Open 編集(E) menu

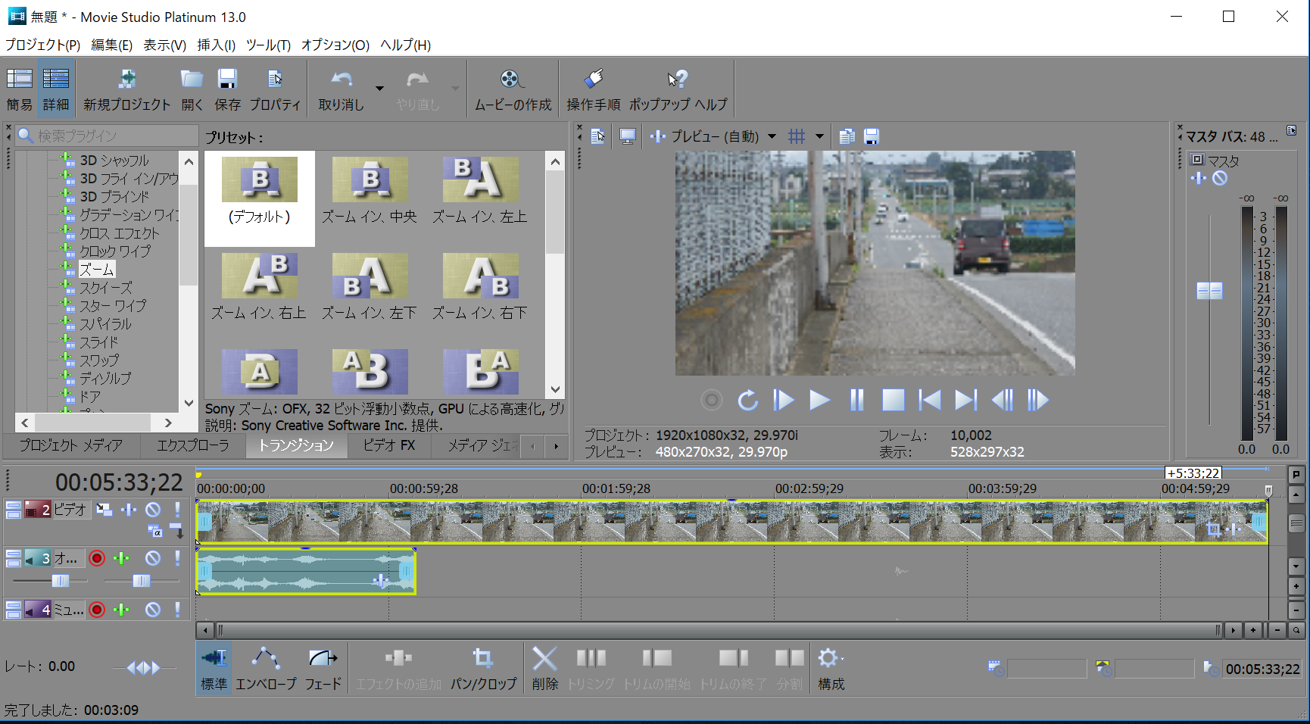(111, 45)
